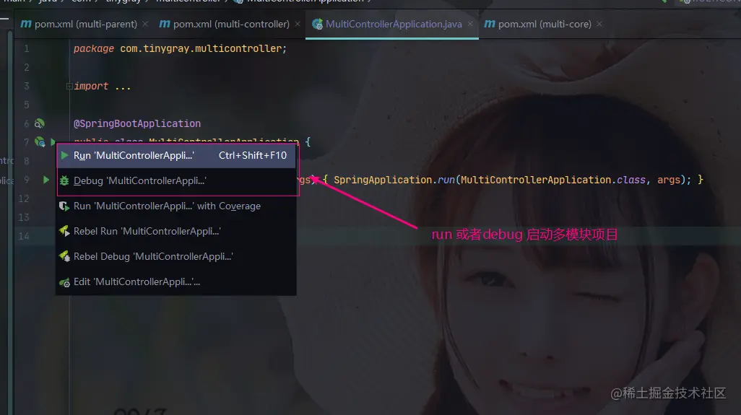
Task: Click Maven icon on multi-core tab
Action: [490, 24]
